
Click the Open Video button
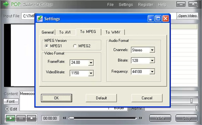pos(188,16)
